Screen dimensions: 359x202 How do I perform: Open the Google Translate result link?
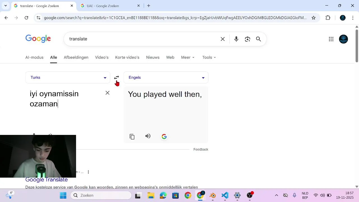(x=47, y=180)
